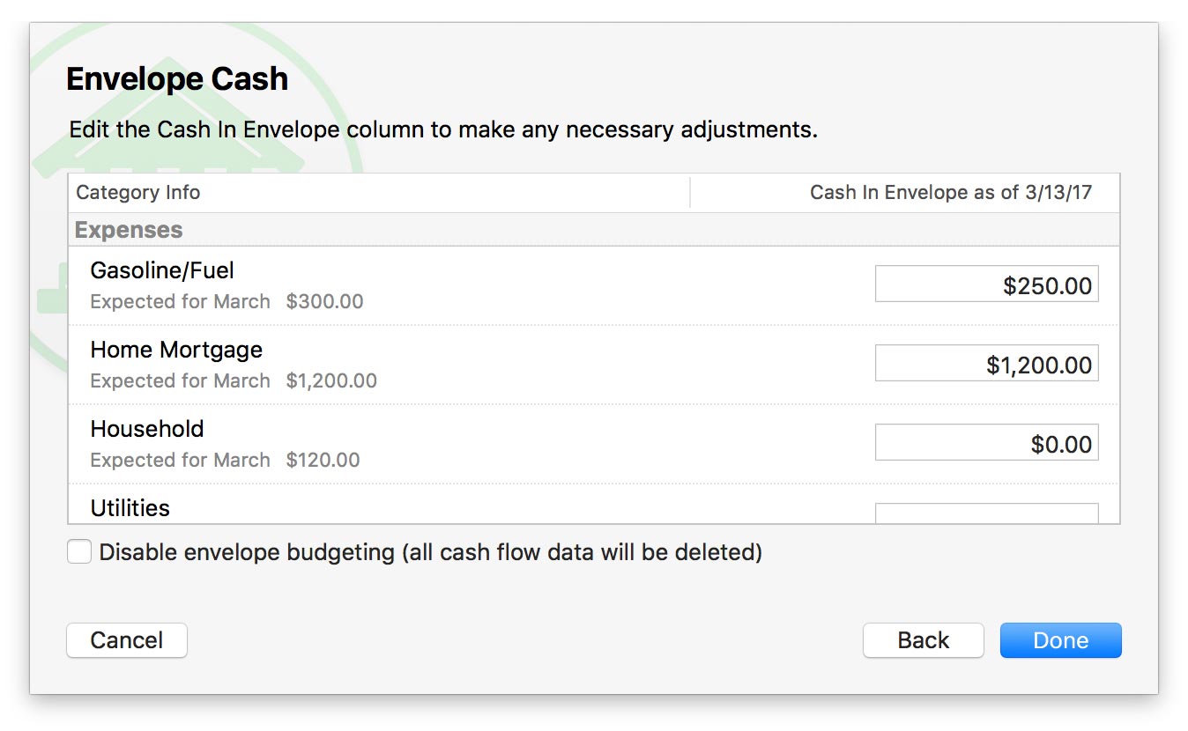Edit the Gasoline/Fuel $250.00 cash field
Viewport: 1188px width, 731px height.
point(986,284)
